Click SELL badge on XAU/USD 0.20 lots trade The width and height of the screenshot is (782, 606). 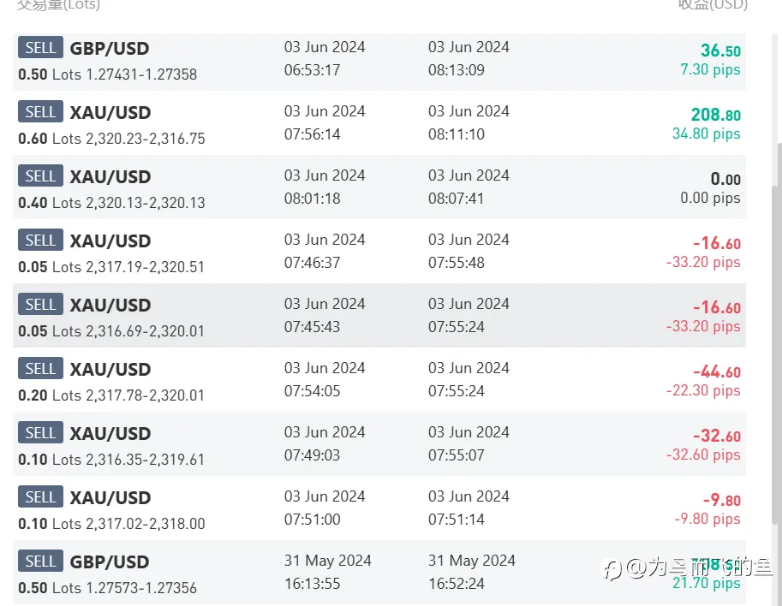(x=40, y=369)
